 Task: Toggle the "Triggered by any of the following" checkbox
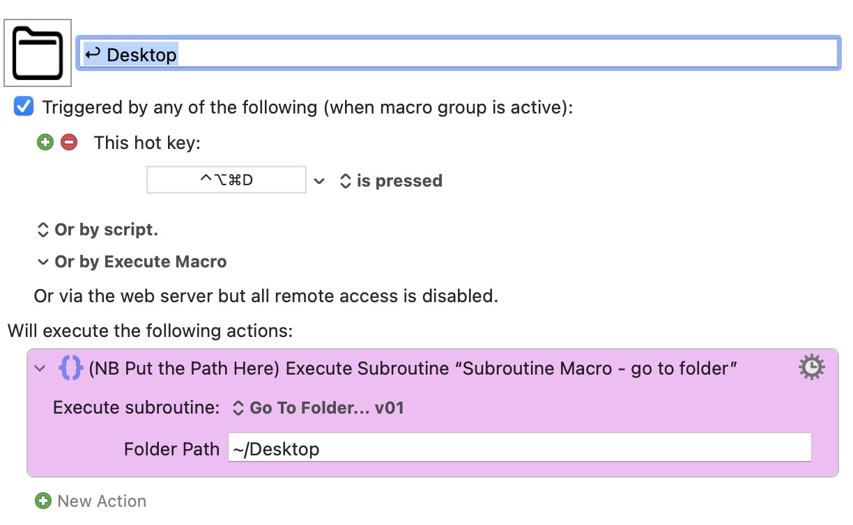24,107
